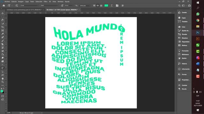Select the Rectangular Marquee tool
This screenshot has width=204, height=114.
point(3,17)
